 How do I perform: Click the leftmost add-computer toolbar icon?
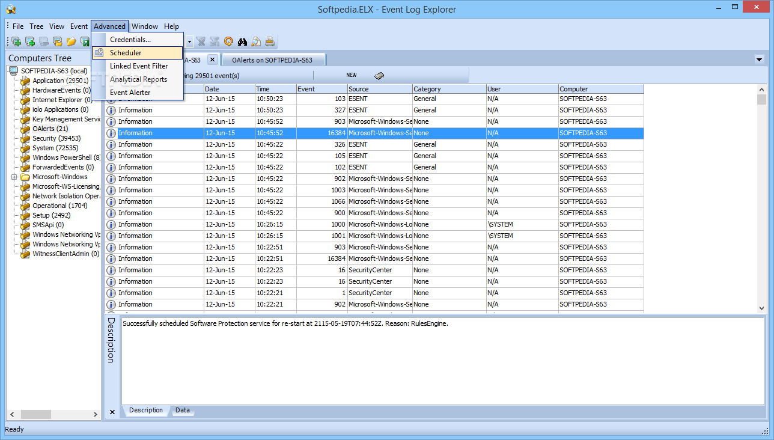(x=16, y=41)
